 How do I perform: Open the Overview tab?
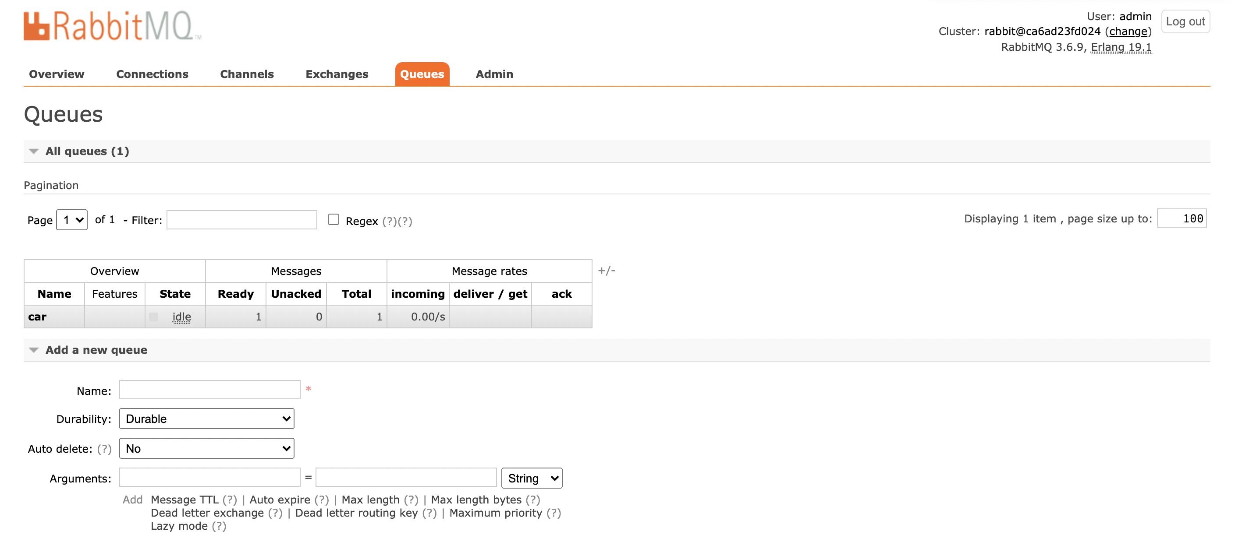click(57, 74)
